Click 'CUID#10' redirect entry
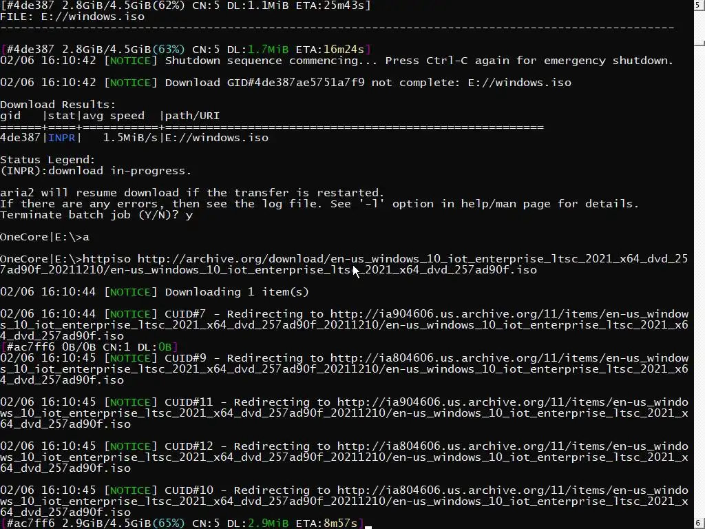 tap(189, 490)
